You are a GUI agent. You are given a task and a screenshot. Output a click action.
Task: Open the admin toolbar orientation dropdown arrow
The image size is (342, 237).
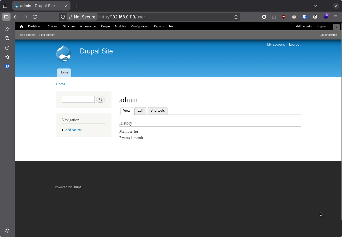pos(336,27)
